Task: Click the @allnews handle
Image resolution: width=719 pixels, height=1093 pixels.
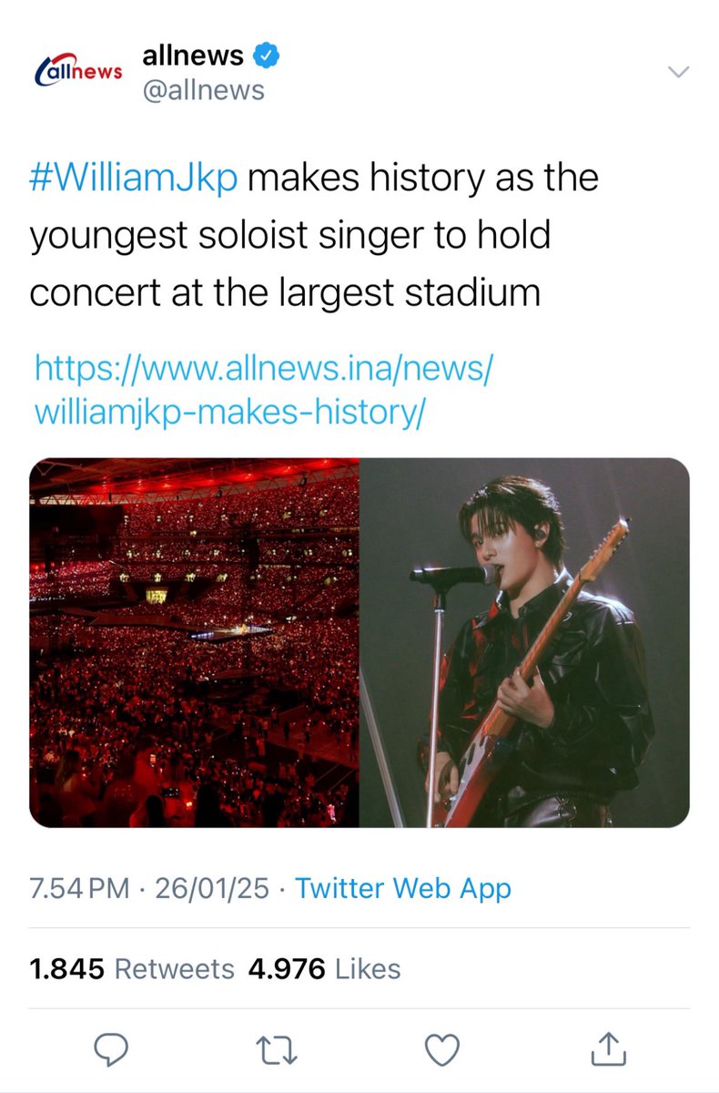Action: (x=203, y=90)
